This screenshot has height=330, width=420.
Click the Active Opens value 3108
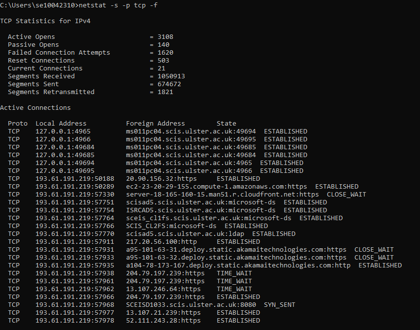[165, 37]
